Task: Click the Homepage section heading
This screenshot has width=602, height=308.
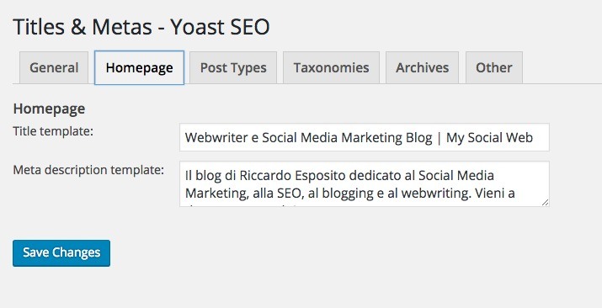Action: tap(49, 109)
